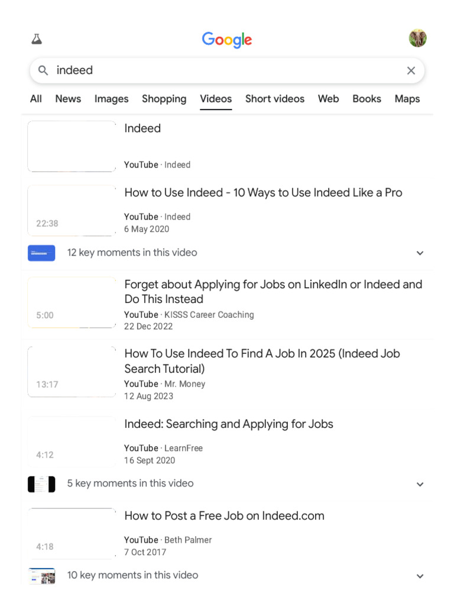Open the blue key moments preview thumbnail
Screen dimensions: 454x606
pyautogui.click(x=41, y=253)
